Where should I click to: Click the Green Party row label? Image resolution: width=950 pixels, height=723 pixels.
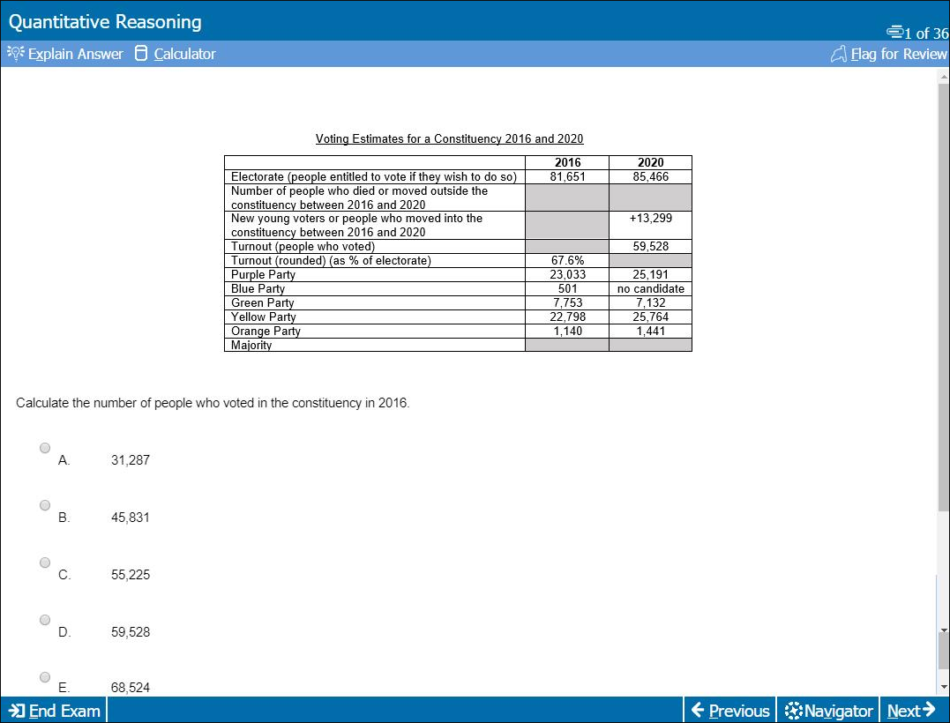(262, 302)
